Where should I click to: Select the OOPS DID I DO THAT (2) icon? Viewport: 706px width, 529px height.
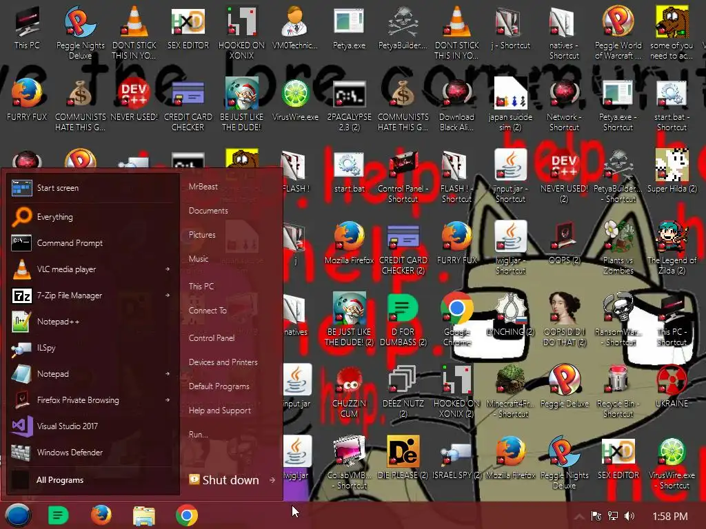[x=564, y=319]
